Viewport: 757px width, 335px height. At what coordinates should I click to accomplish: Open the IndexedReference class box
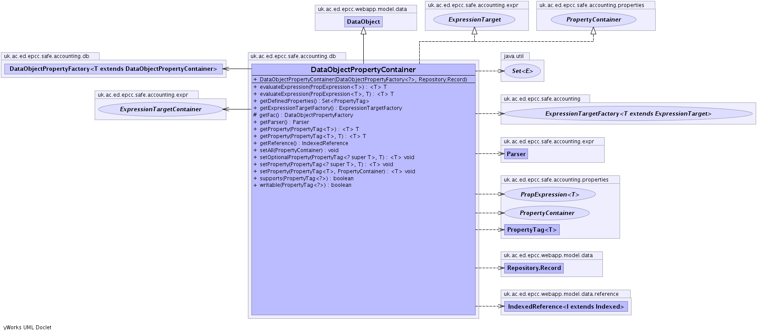(x=565, y=306)
